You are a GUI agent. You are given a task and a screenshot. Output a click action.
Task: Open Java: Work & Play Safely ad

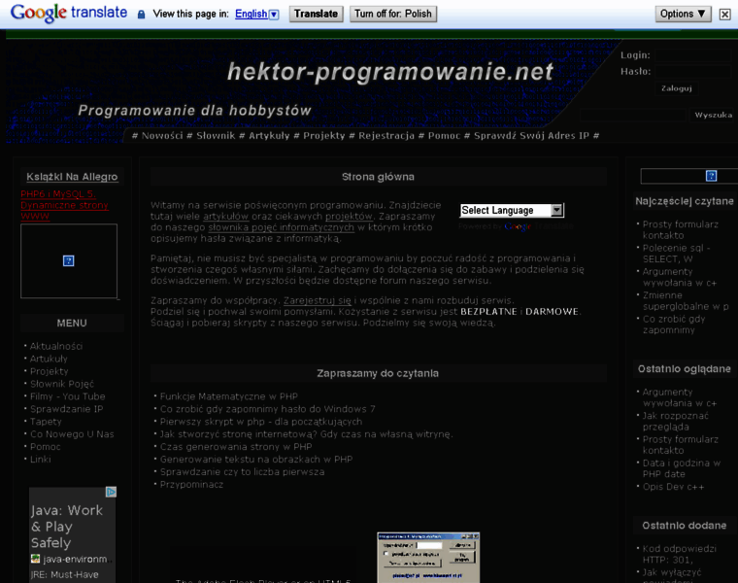pyautogui.click(x=66, y=527)
